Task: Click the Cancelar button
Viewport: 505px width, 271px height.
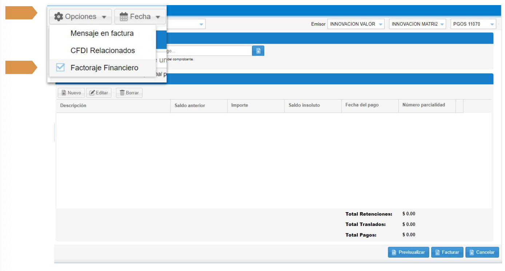Action: (482, 252)
